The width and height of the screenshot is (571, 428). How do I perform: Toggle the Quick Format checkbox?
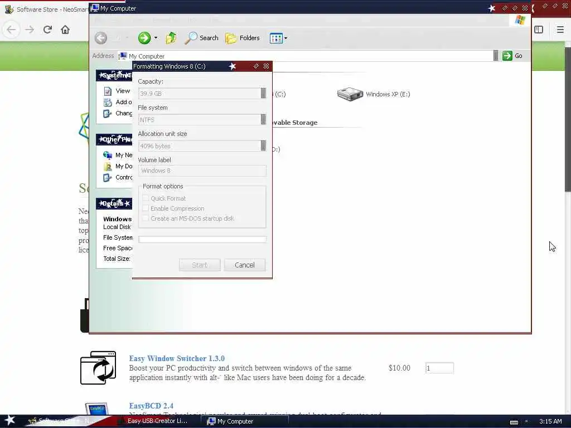tap(146, 198)
